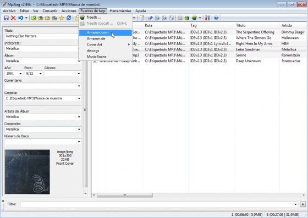Viewport: 308px width, 218px height.
Task: Close the Filtro bar with small x
Action: coord(3,201)
